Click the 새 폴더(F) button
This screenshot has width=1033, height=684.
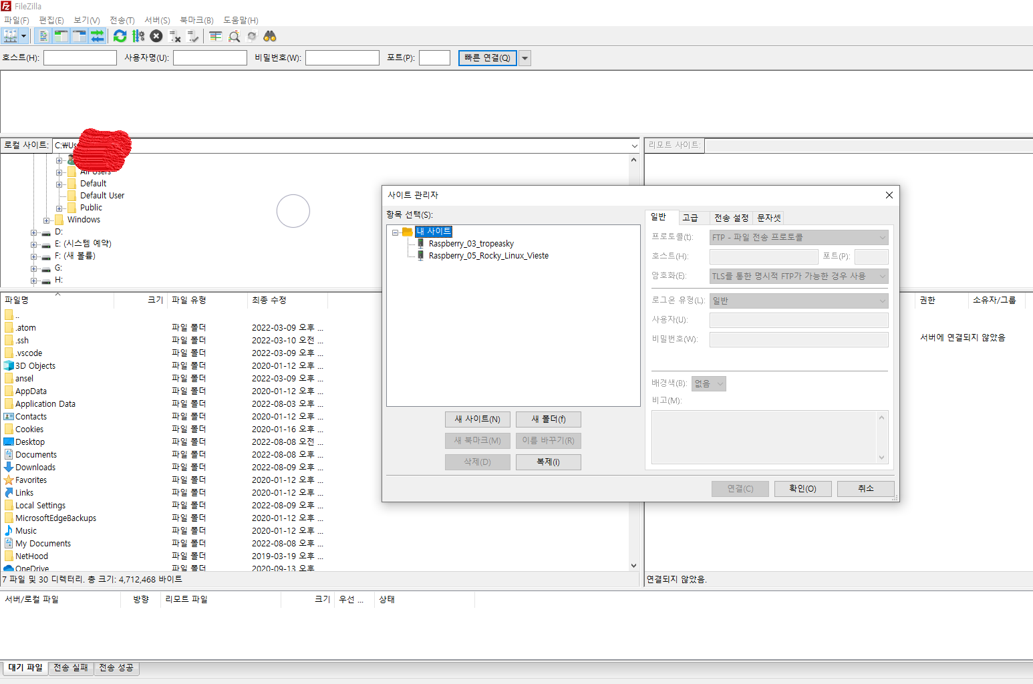(549, 419)
